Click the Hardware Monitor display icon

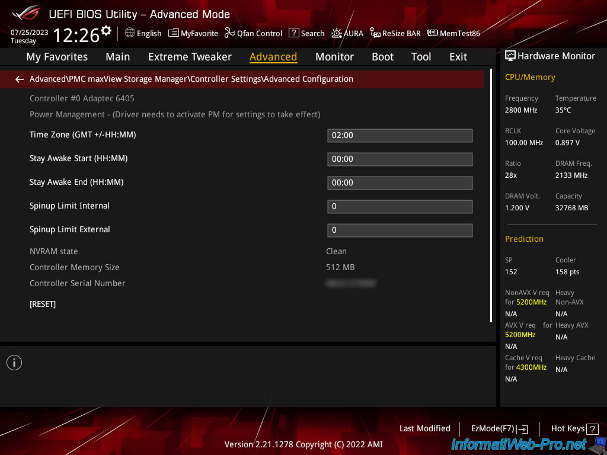[510, 56]
